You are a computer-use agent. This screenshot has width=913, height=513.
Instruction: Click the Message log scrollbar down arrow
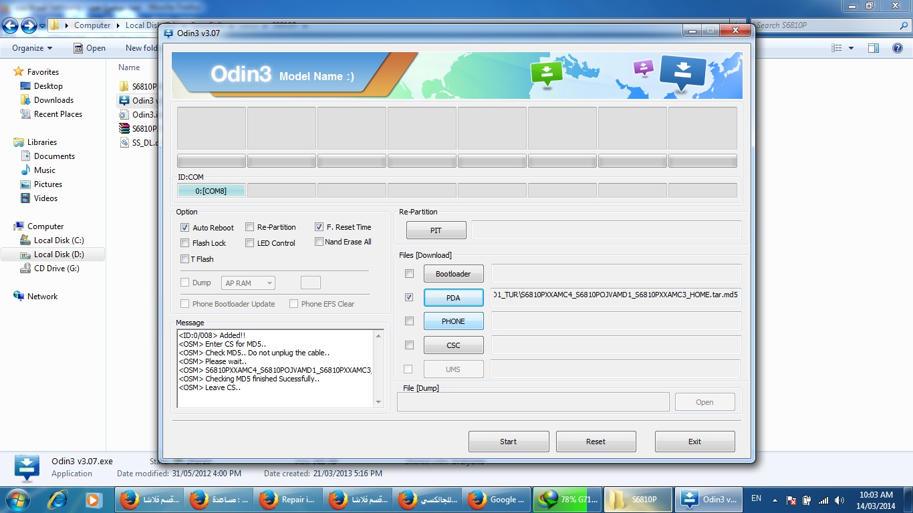tap(378, 402)
